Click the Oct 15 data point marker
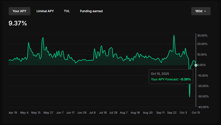This screenshot has width=221, height=125. (x=196, y=65)
